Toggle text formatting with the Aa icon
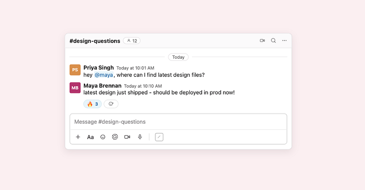The image size is (365, 190). pos(90,137)
